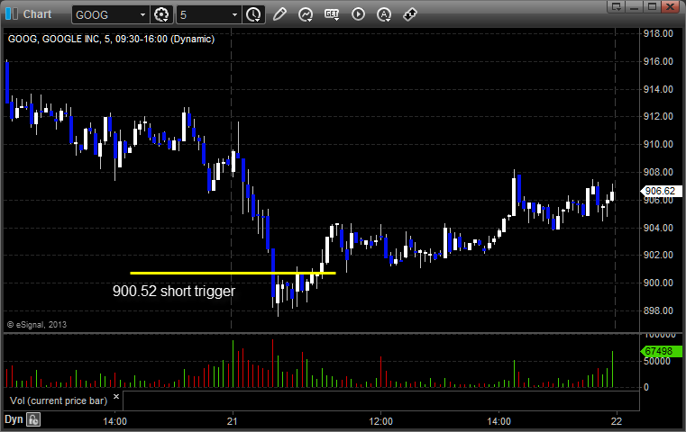Open the studies chart-line icon menu
Image resolution: width=686 pixels, height=432 pixels.
tap(306, 14)
